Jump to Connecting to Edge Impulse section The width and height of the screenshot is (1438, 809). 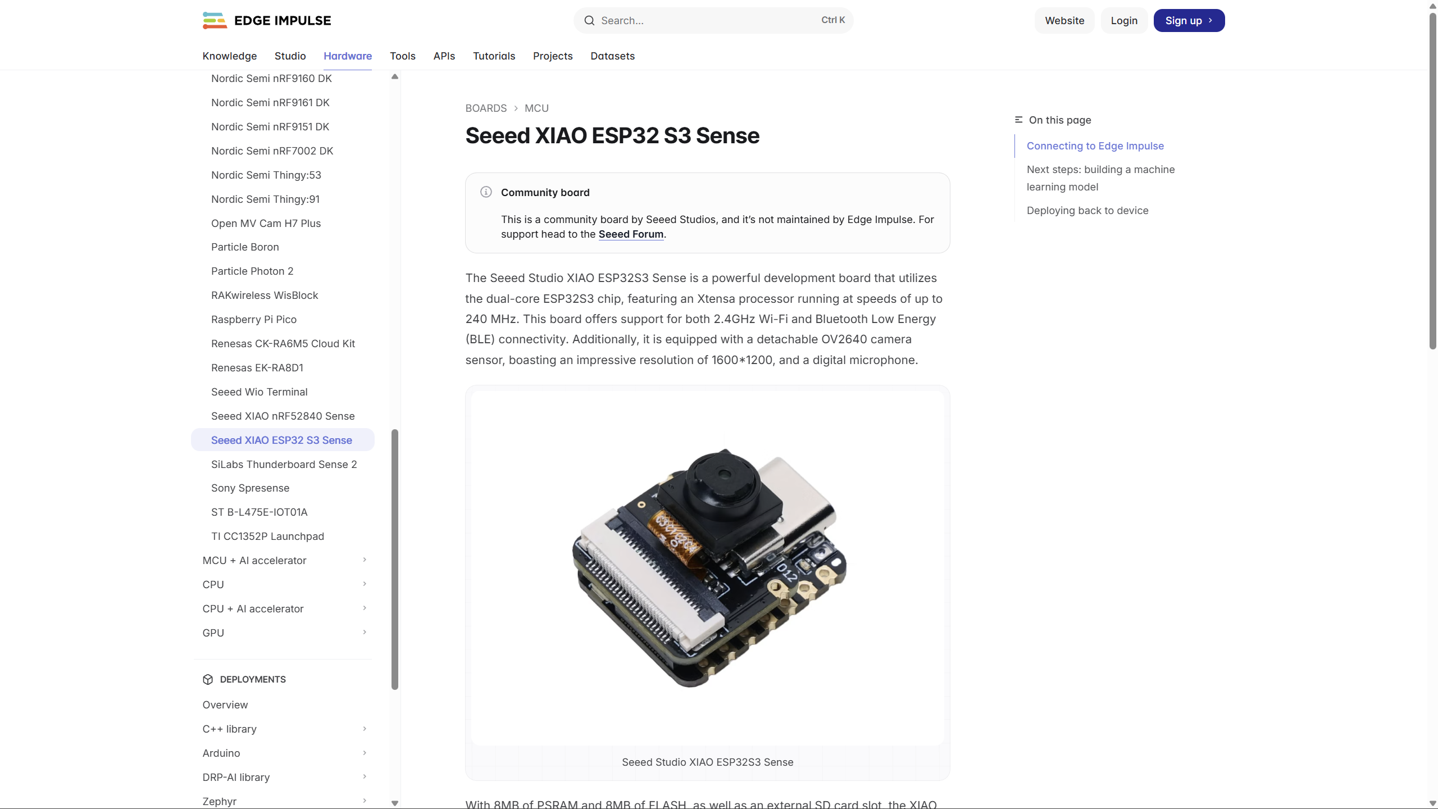pyautogui.click(x=1095, y=146)
